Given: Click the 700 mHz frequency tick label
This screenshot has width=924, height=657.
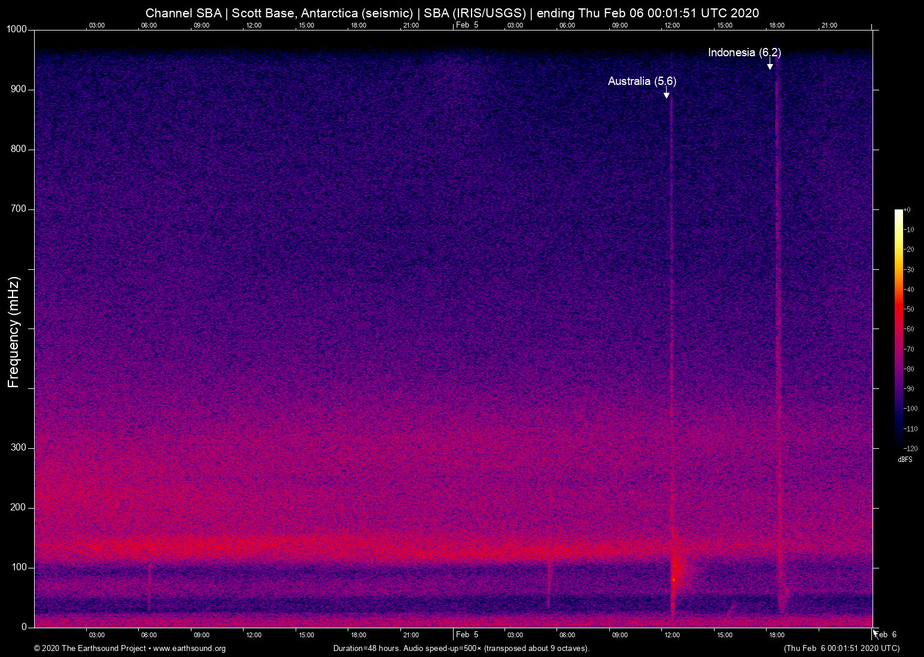Looking at the screenshot, I should 19,209.
